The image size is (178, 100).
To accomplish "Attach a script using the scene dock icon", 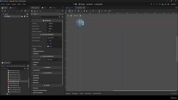I will coord(25,11).
